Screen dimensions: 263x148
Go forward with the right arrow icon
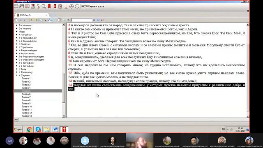[x=25, y=20]
